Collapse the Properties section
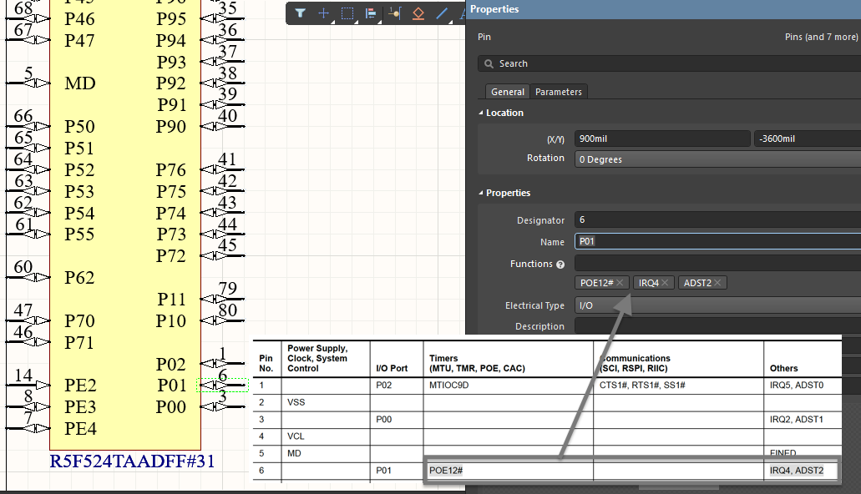This screenshot has width=861, height=494. click(x=479, y=193)
